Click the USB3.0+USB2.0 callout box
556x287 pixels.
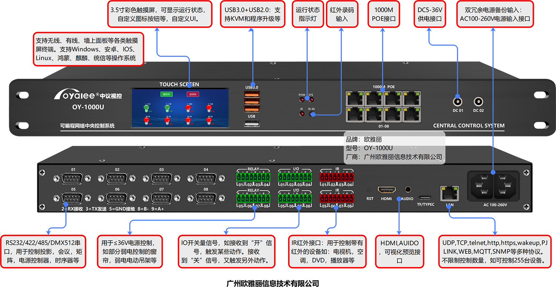tap(252, 14)
